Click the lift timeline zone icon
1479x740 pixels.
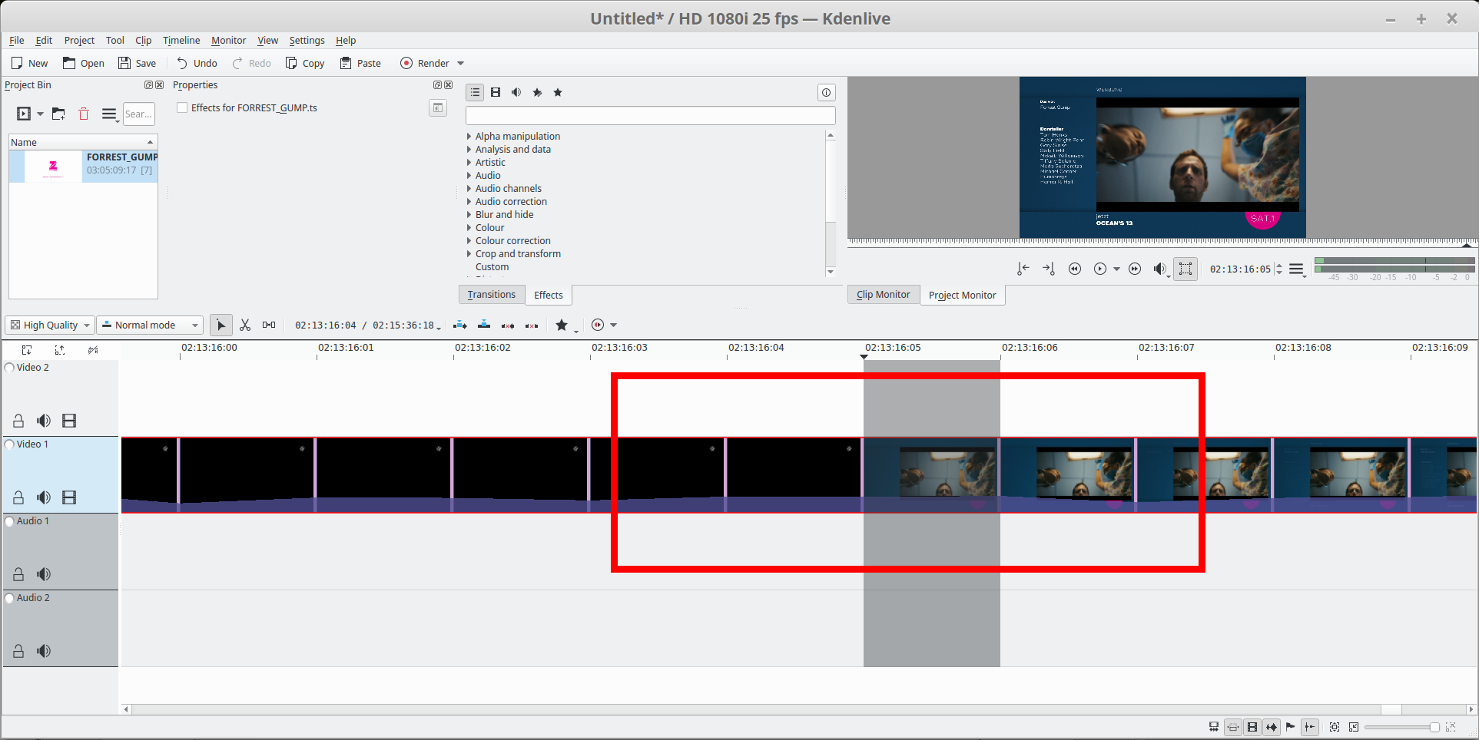(x=532, y=325)
